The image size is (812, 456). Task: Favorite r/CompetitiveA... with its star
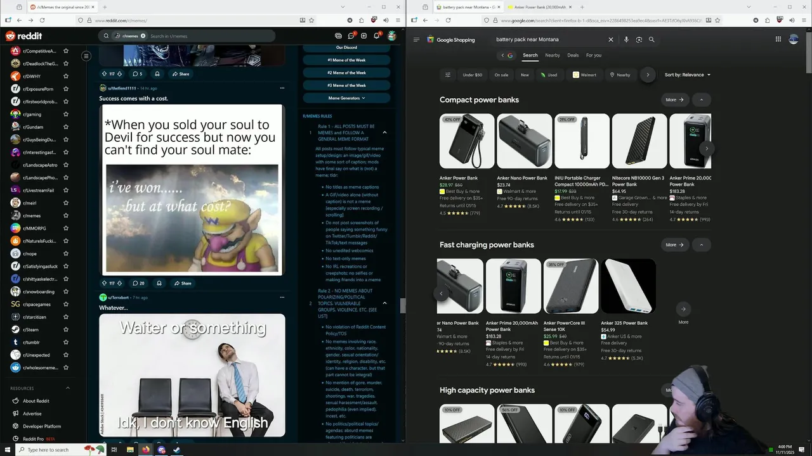click(x=66, y=51)
